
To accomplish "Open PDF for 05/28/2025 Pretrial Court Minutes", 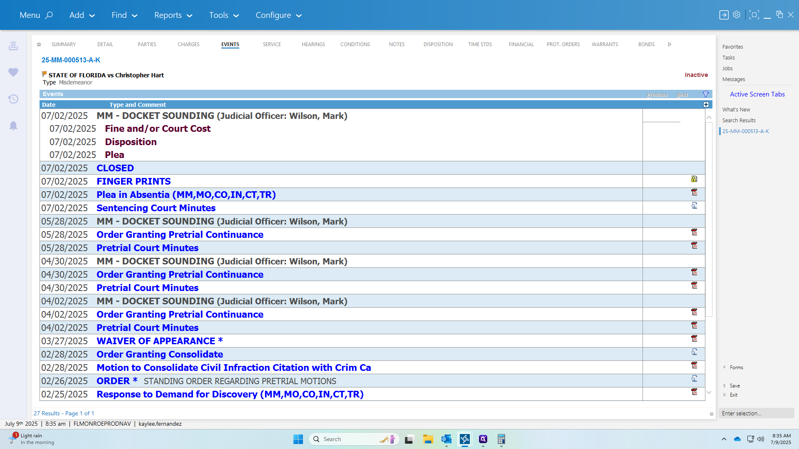I will (x=694, y=245).
